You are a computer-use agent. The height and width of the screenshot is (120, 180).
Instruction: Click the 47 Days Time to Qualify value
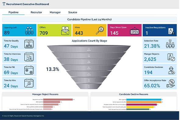click(11, 46)
